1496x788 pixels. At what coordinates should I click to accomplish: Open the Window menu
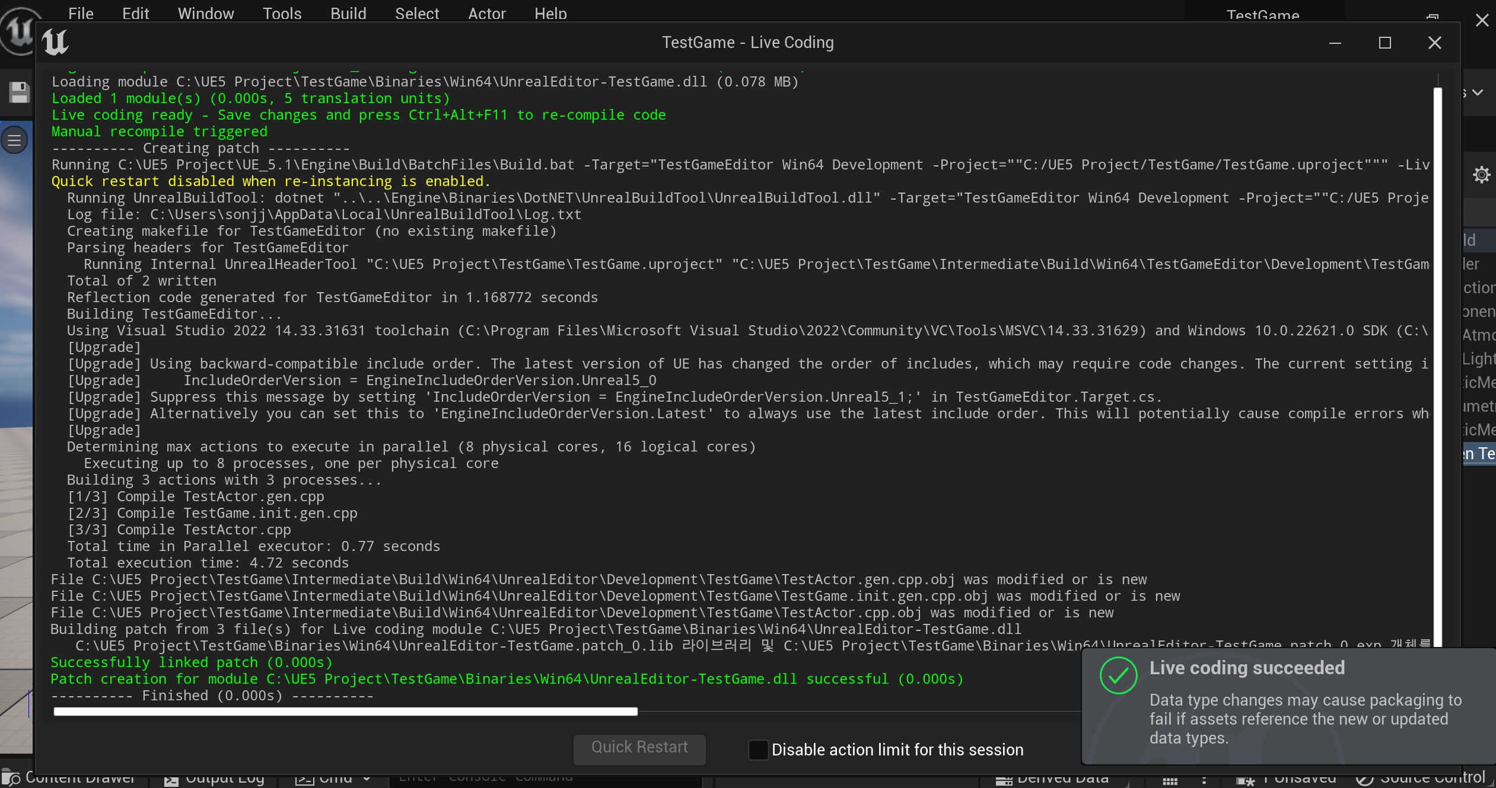click(206, 13)
